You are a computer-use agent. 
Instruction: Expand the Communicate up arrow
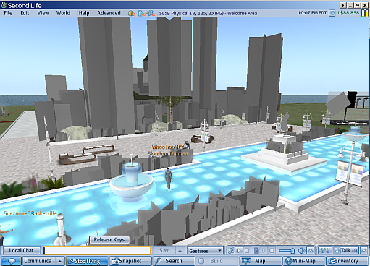(x=60, y=261)
